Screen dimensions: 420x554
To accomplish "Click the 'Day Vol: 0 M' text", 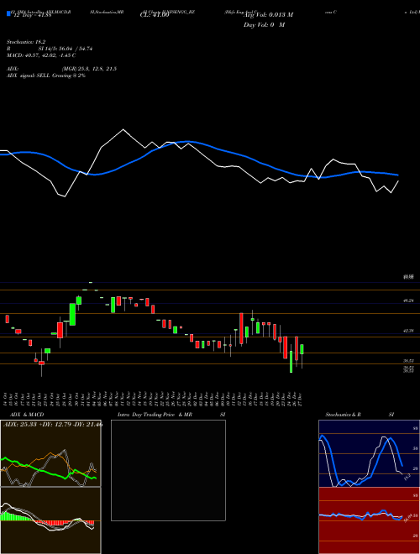I will click(x=264, y=25).
